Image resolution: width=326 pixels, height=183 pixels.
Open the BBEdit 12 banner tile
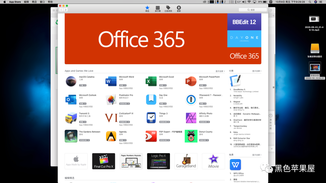point(244,22)
